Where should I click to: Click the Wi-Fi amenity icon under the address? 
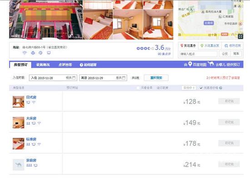coord(25,53)
